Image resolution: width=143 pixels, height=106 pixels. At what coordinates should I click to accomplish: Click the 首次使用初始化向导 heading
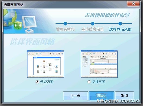click(x=107, y=15)
